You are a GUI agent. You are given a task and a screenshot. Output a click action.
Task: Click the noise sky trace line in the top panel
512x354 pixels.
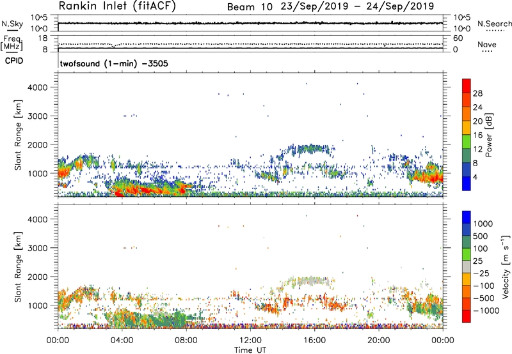[250, 23]
